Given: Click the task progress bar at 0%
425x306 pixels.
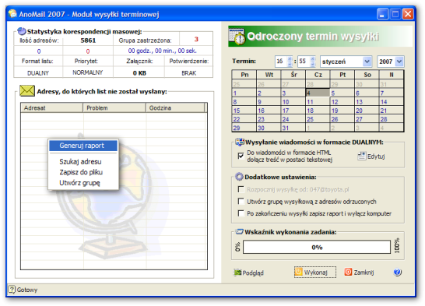Looking at the screenshot, I should (317, 247).
